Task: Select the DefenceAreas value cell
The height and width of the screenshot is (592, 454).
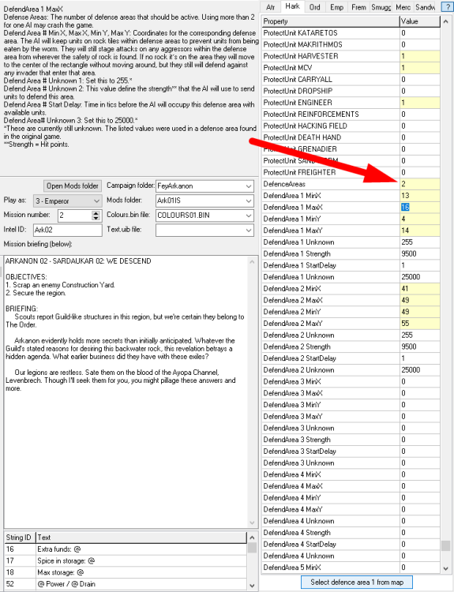Action: click(419, 184)
